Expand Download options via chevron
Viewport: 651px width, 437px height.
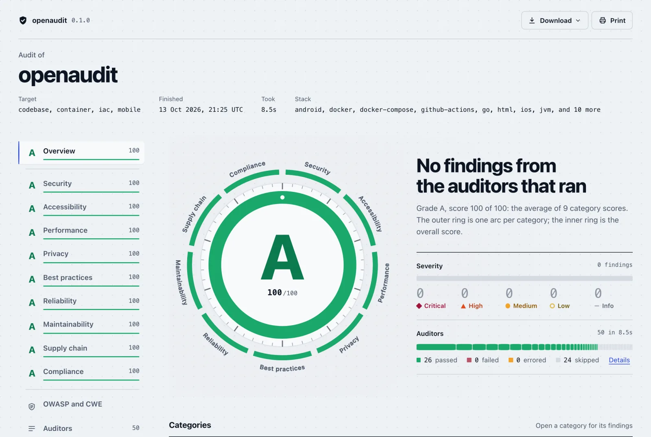coord(578,21)
